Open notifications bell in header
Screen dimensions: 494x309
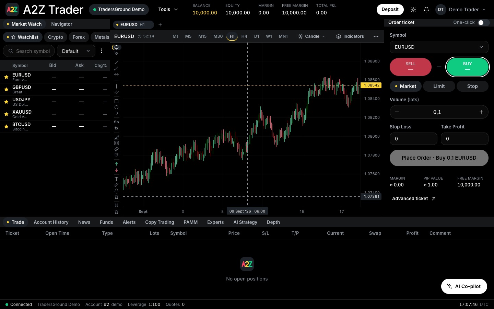click(426, 10)
